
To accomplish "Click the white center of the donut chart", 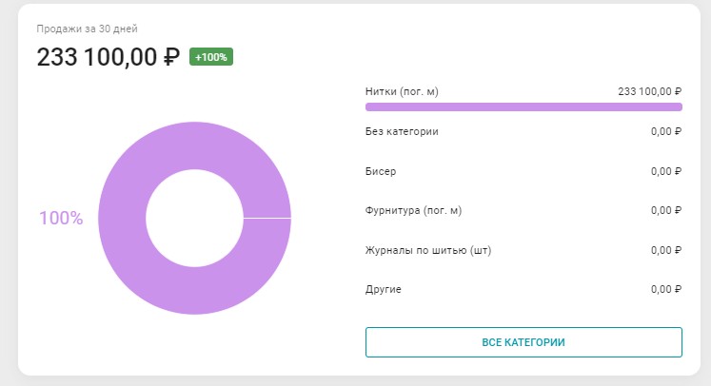I will coord(194,218).
